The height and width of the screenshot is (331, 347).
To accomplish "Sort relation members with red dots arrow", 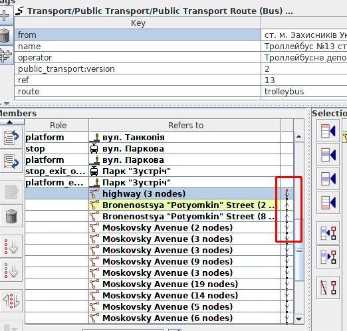I will pyautogui.click(x=11, y=247).
